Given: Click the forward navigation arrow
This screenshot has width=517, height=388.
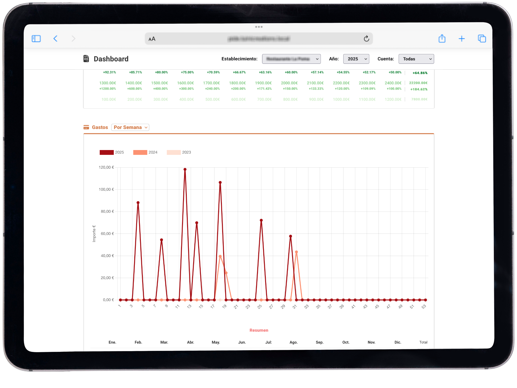Looking at the screenshot, I should click(73, 39).
